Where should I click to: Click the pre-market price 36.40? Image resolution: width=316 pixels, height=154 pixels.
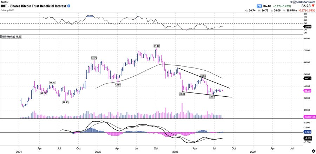click(x=267, y=6)
